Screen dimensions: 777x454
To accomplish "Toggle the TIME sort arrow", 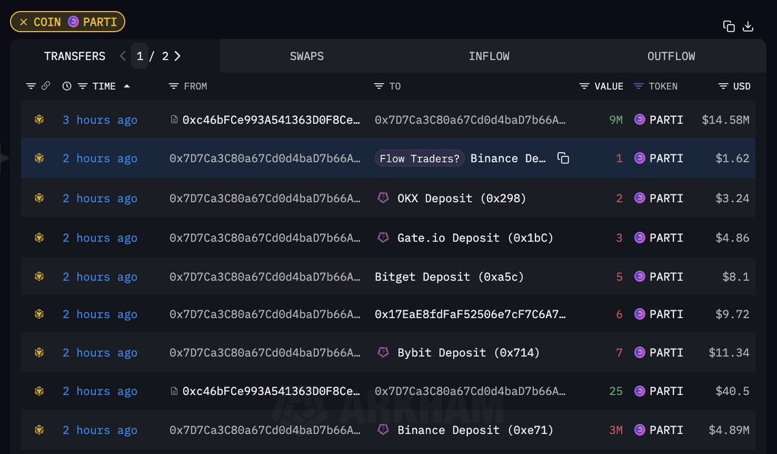I will (x=126, y=86).
